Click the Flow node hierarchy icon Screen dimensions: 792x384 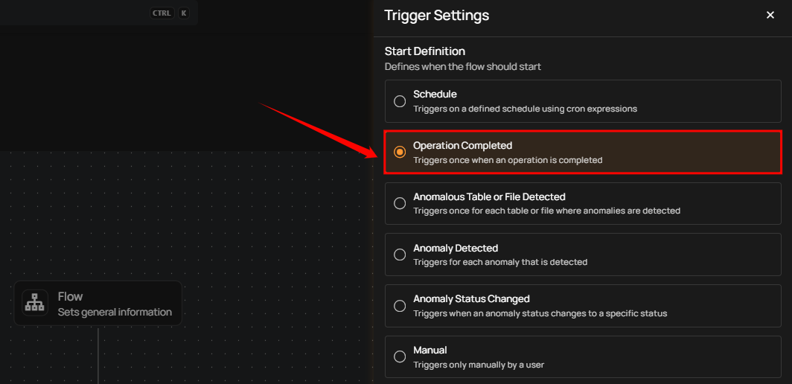(35, 303)
